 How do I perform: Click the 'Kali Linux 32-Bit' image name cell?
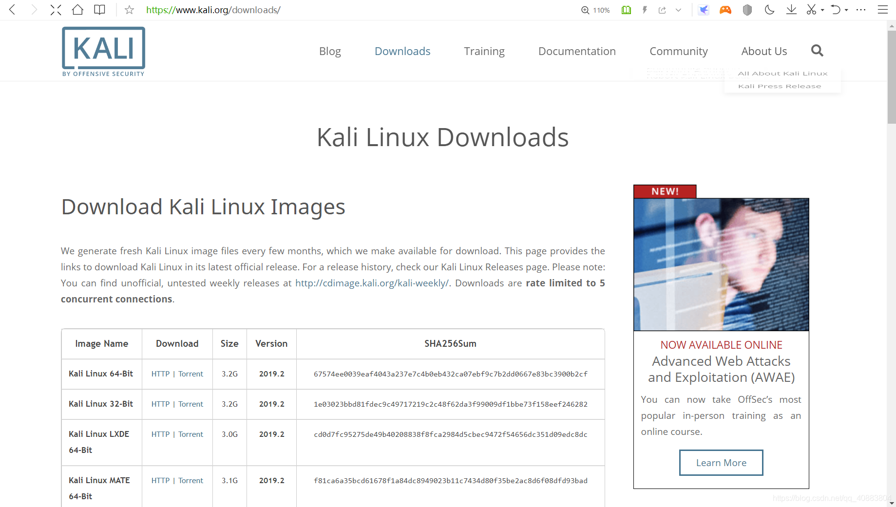click(x=101, y=404)
